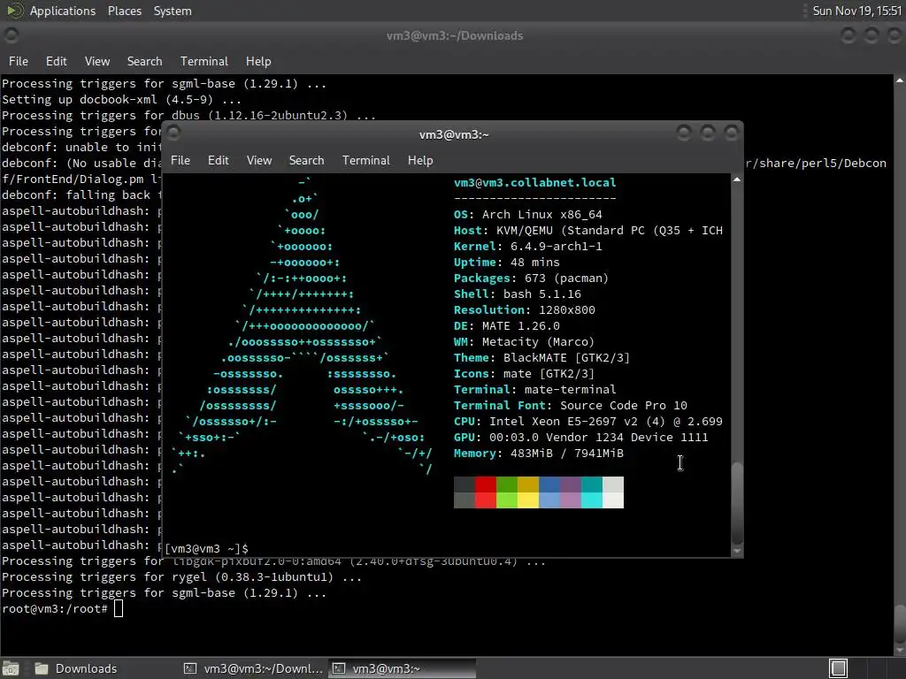Open window menu icon of vm3@vm3:~ terminal

(x=174, y=134)
